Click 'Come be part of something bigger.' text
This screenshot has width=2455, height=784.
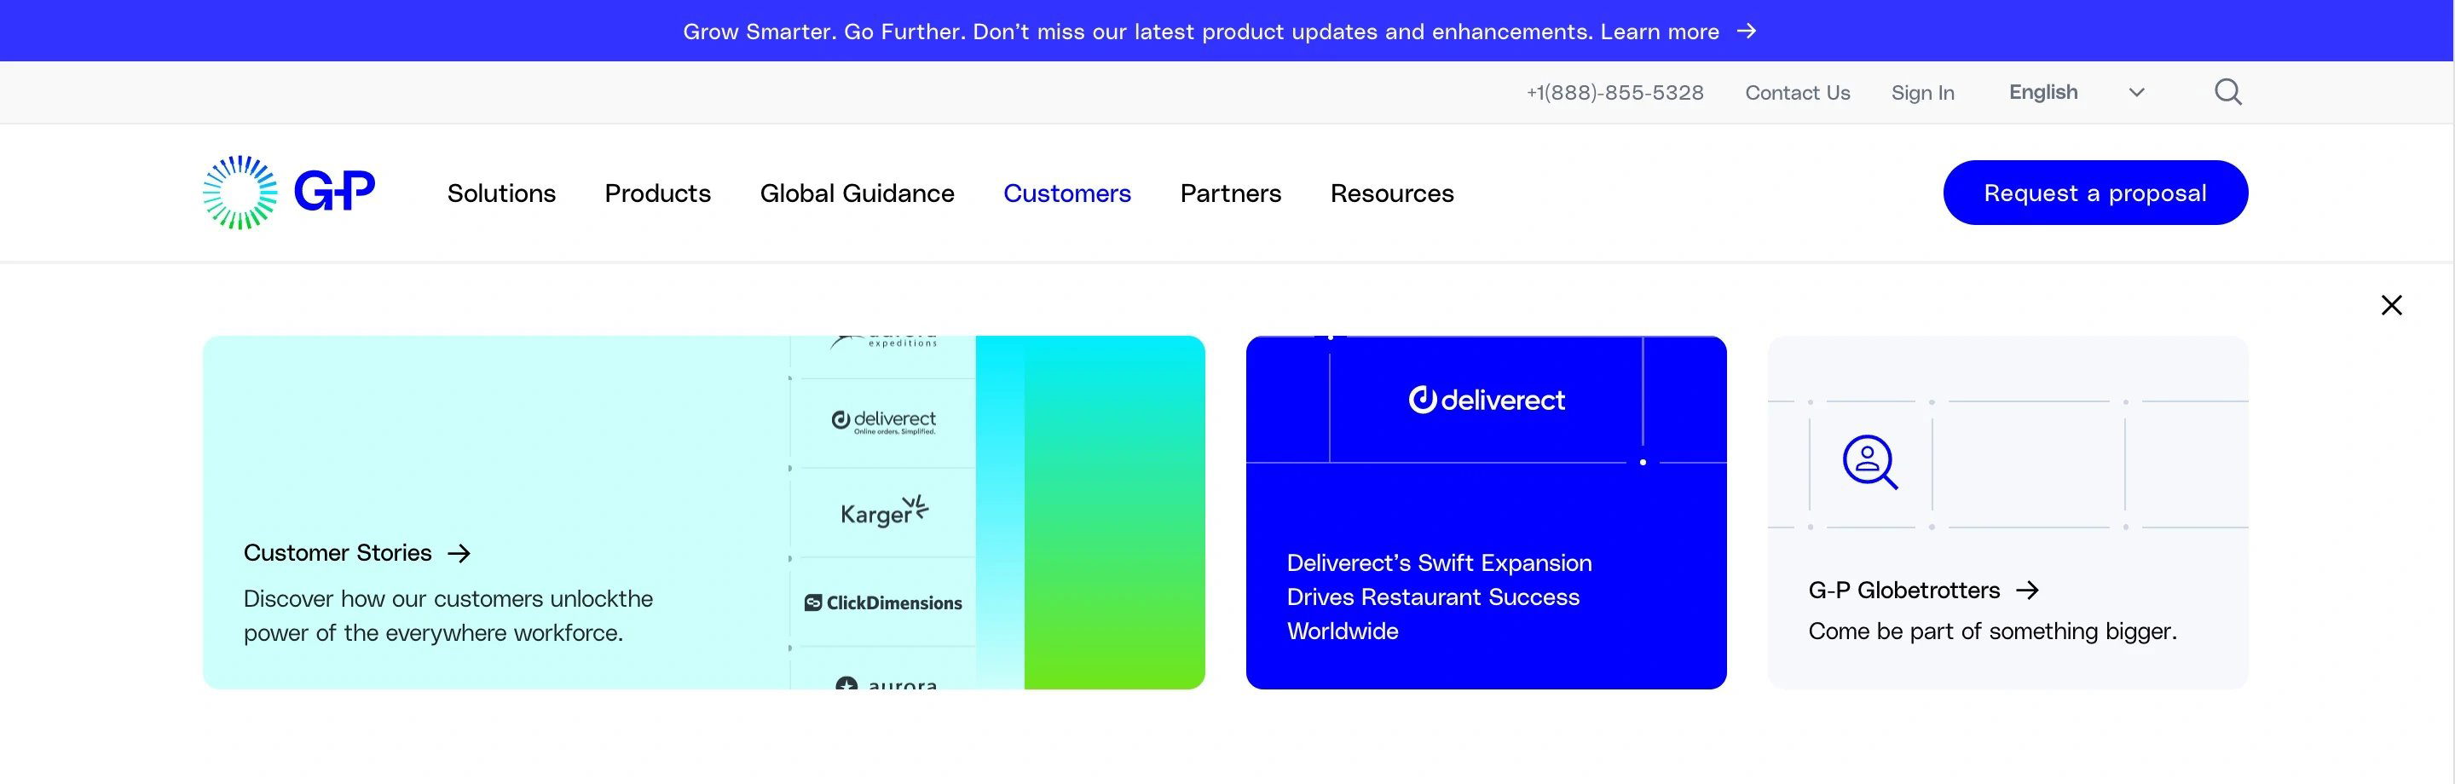[x=1992, y=631]
